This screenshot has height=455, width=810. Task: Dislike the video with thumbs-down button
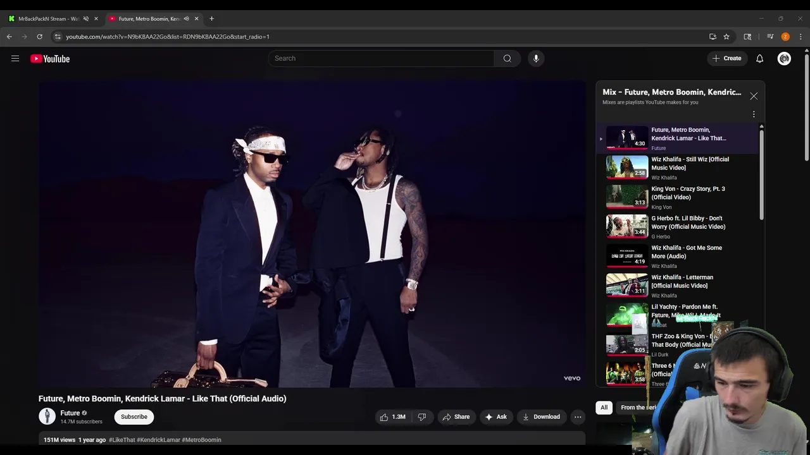tap(422, 417)
